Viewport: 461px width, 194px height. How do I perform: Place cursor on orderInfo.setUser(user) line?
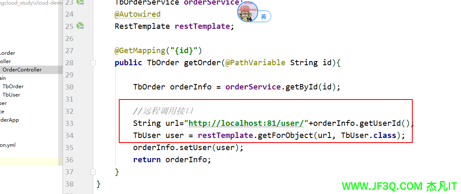coord(188,148)
